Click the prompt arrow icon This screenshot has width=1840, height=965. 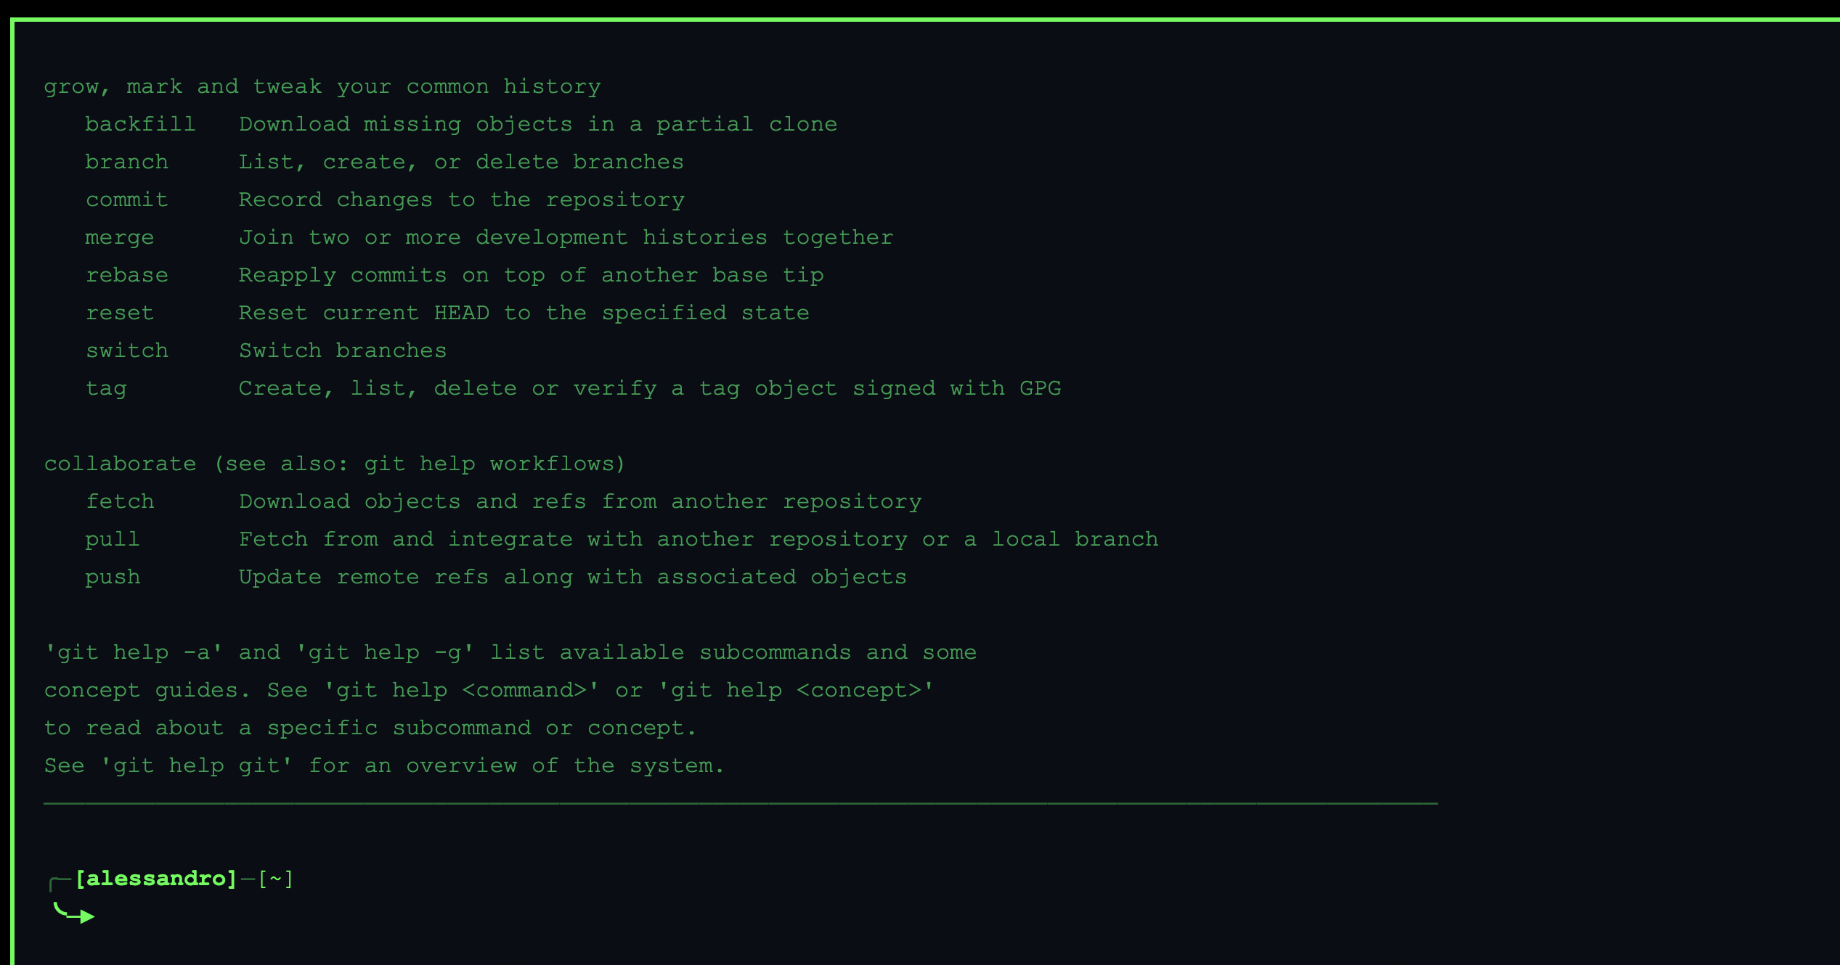[76, 914]
